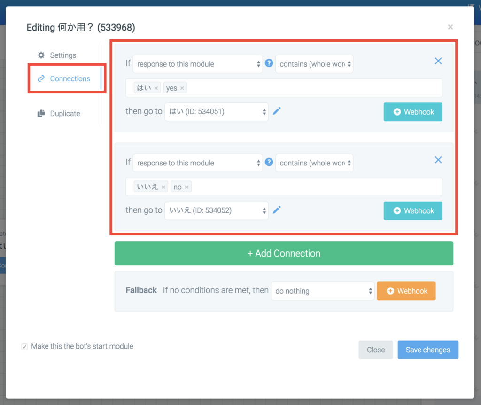
Task: Click the help icon in the second connection
Action: click(x=269, y=162)
